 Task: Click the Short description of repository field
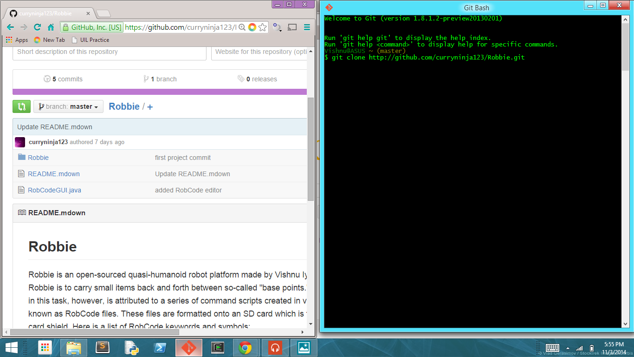[110, 52]
